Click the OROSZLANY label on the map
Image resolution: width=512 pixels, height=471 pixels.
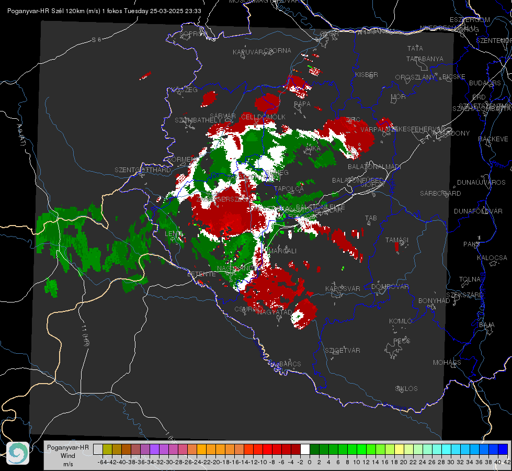(415, 77)
